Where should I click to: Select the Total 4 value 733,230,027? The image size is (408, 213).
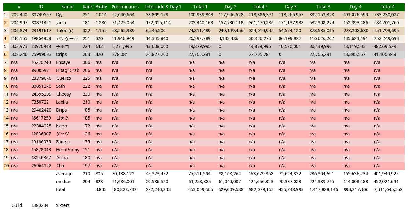point(386,15)
